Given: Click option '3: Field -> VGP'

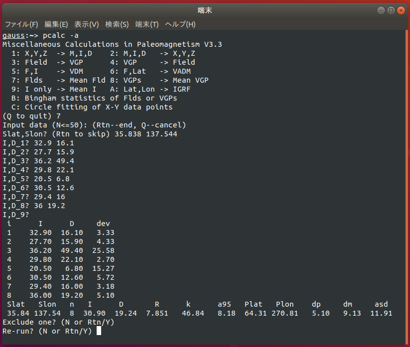Looking at the screenshot, I should coord(47,62).
